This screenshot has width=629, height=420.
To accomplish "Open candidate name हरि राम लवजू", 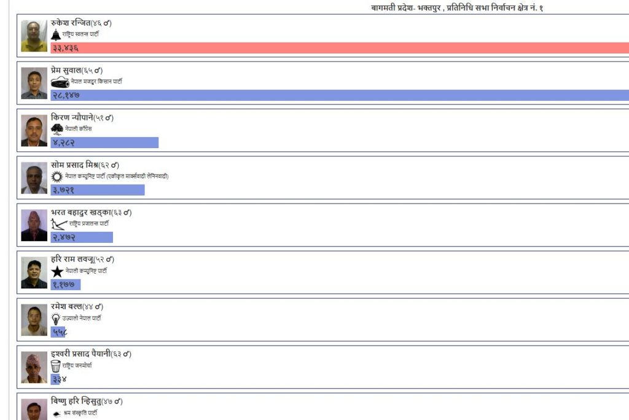I will (x=72, y=260).
